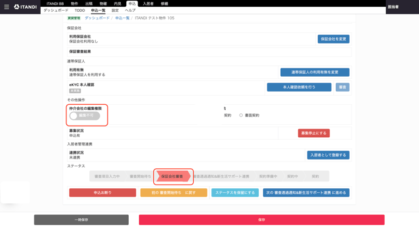Click 前の審査開始待ちに戻す button
The width and height of the screenshot is (419, 227).
click(174, 193)
